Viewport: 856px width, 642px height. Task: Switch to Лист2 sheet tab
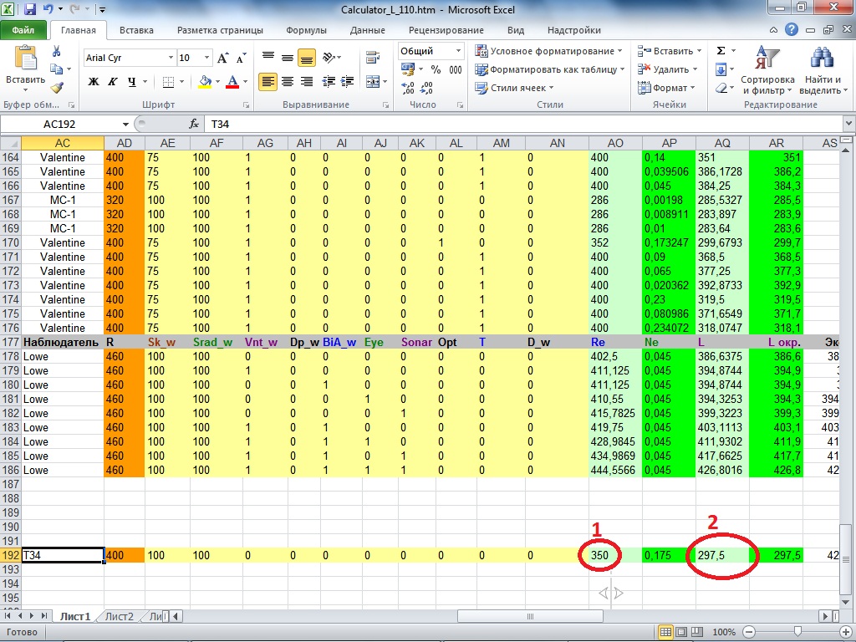click(x=119, y=616)
